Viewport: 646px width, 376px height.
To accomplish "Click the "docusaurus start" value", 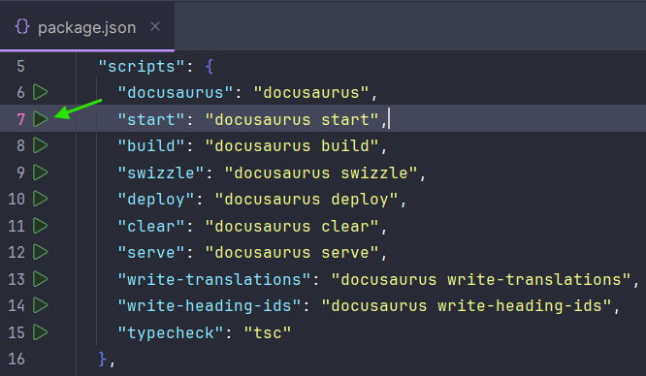I will [x=292, y=119].
